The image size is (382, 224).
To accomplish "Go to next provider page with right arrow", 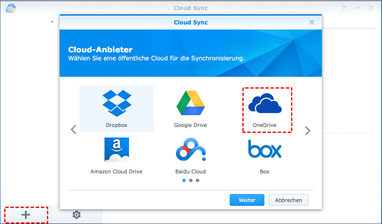I will (x=308, y=131).
